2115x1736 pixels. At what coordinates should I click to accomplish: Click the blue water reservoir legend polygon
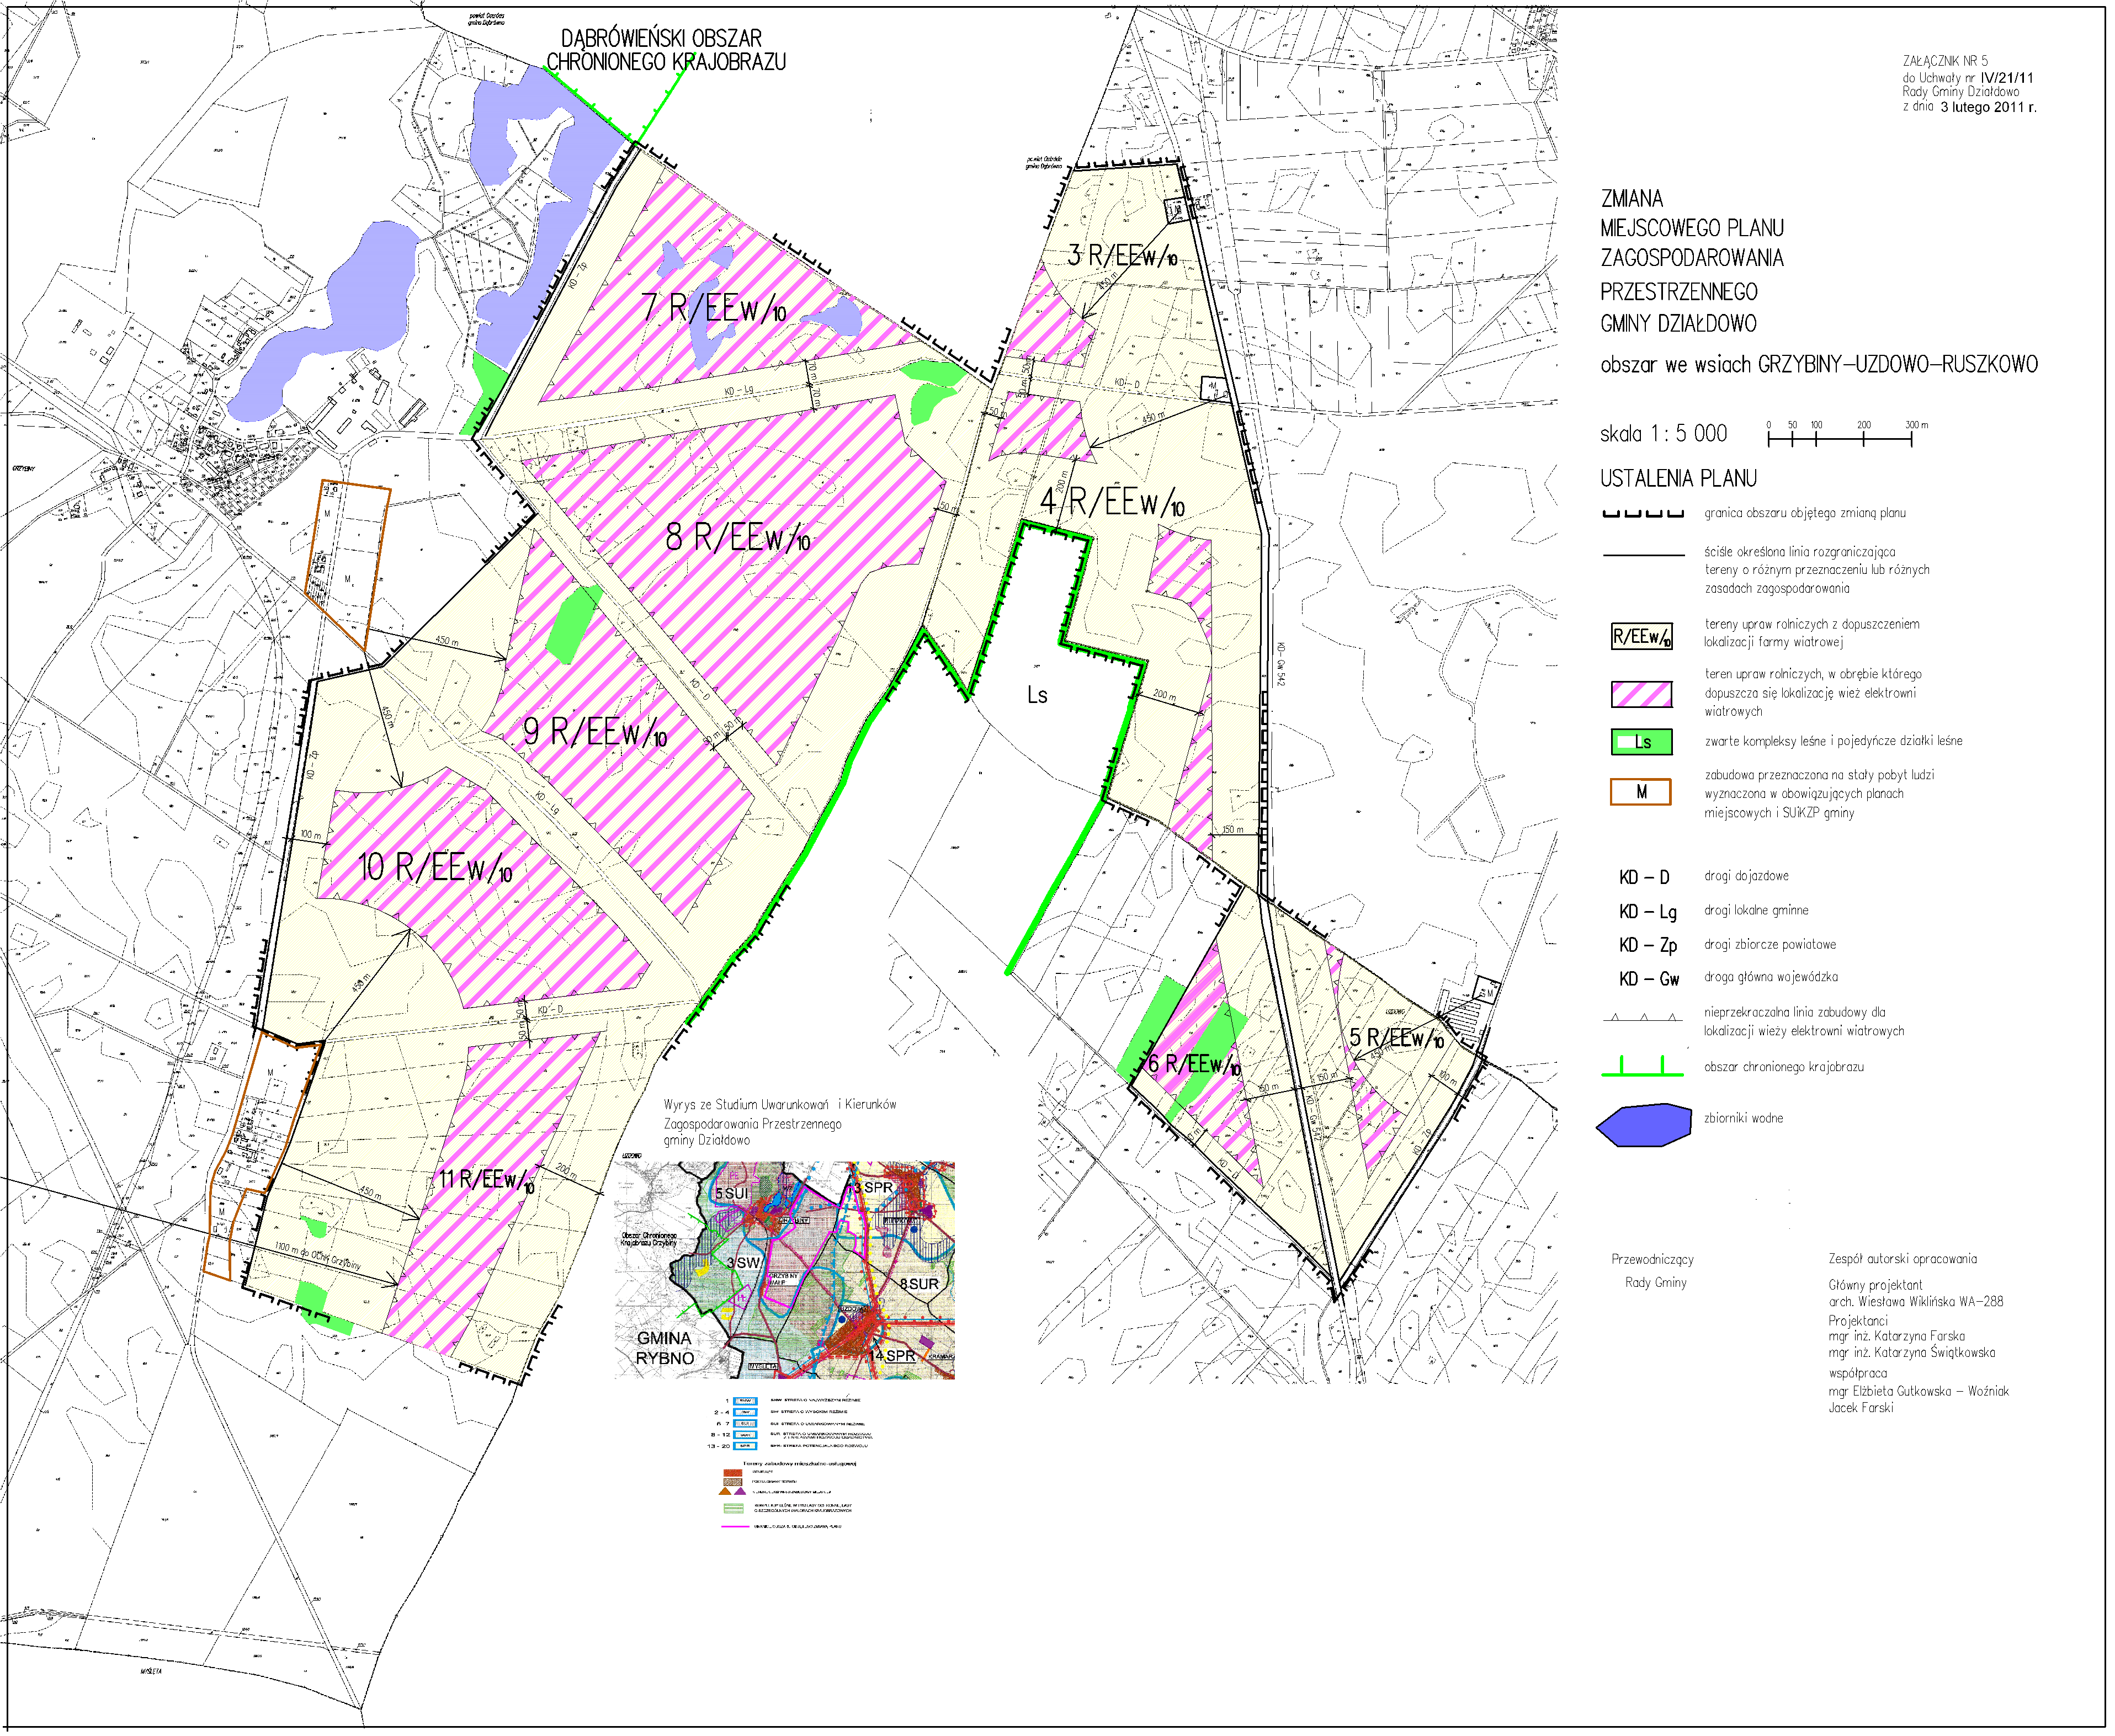coord(1644,1125)
